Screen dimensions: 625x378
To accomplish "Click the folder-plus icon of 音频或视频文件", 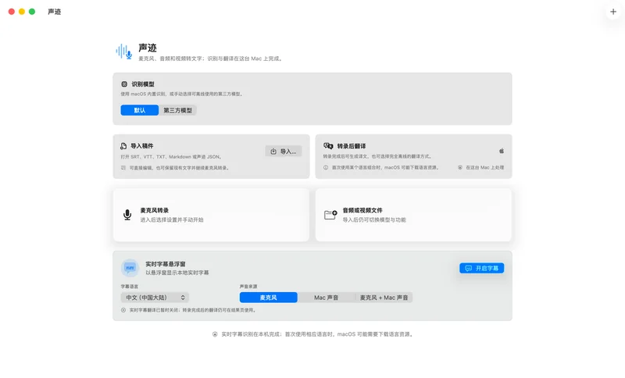I will (x=330, y=215).
